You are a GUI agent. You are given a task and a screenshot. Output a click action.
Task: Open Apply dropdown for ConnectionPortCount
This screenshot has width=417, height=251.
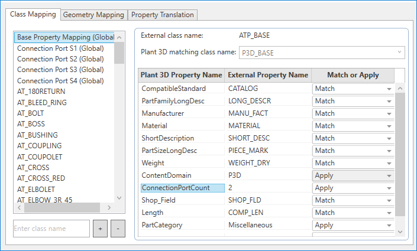(353, 188)
